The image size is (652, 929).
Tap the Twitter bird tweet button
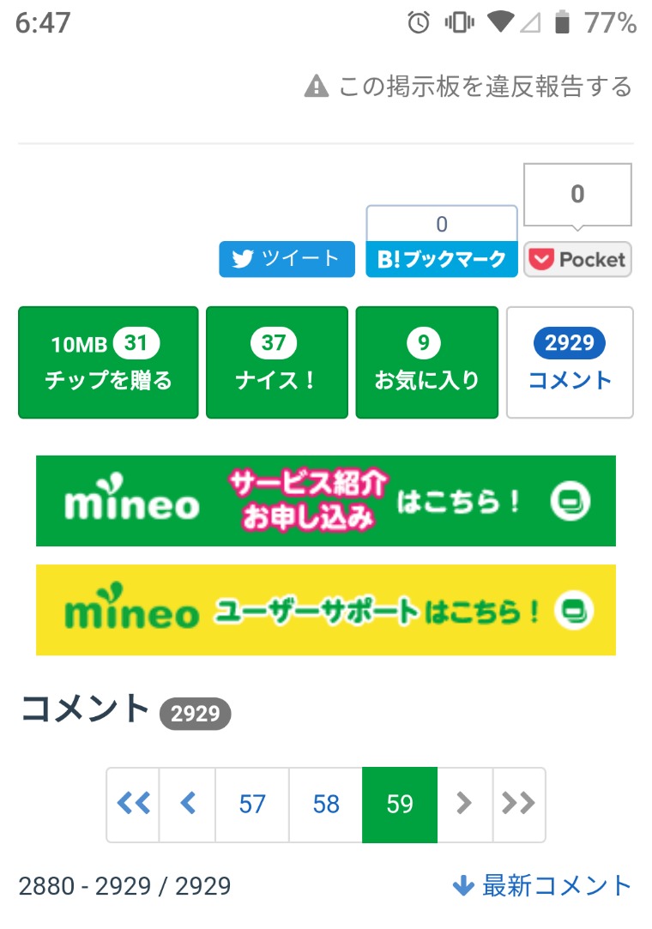pyautogui.click(x=287, y=259)
